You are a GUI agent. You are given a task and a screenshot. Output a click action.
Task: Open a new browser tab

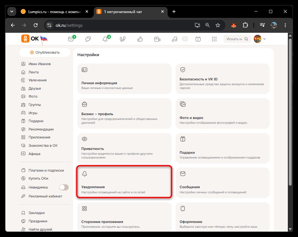(174, 11)
